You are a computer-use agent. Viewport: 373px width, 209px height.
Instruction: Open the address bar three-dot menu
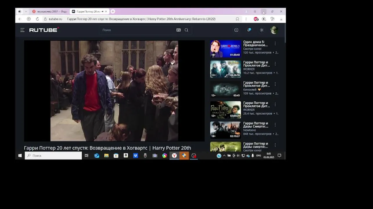246,19
